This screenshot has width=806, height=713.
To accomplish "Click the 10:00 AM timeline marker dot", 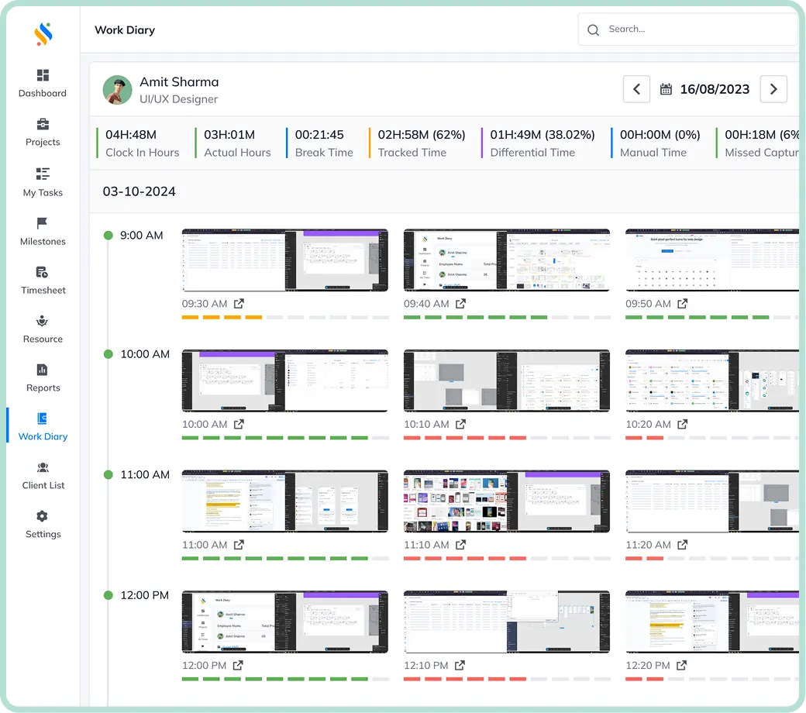I will click(x=108, y=354).
